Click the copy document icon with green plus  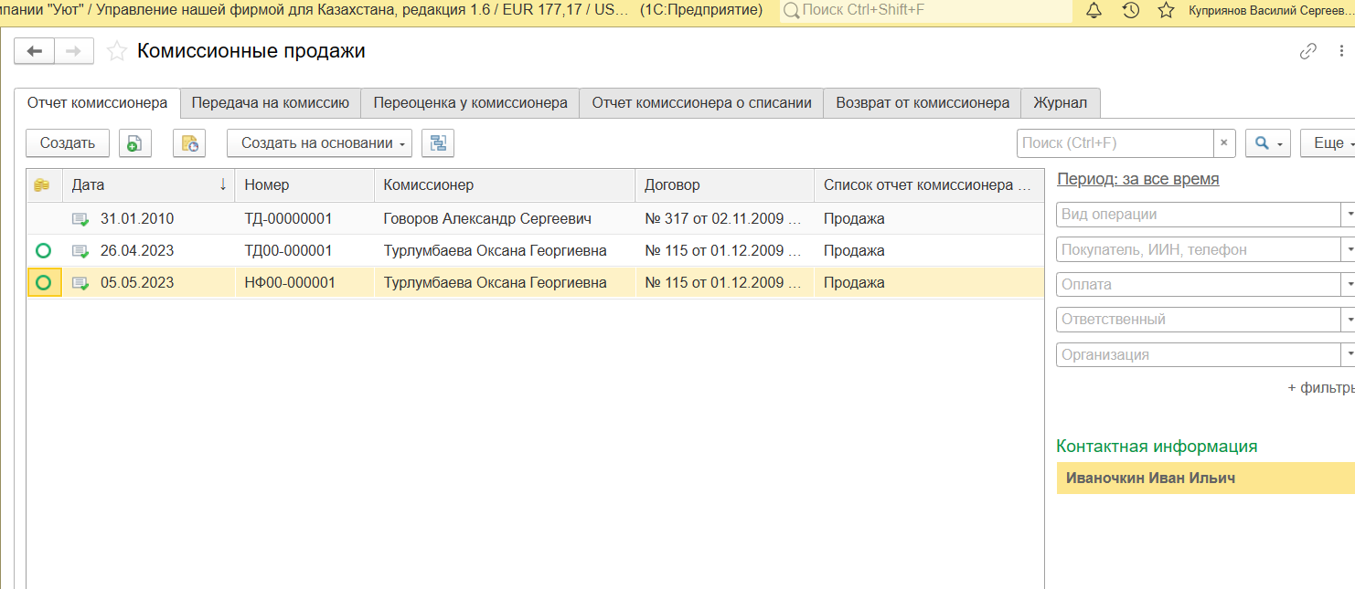[x=134, y=143]
